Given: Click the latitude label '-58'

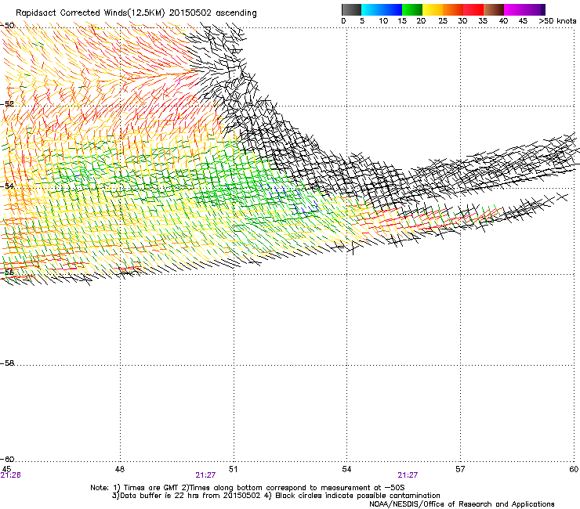Looking at the screenshot, I should 7,363.
